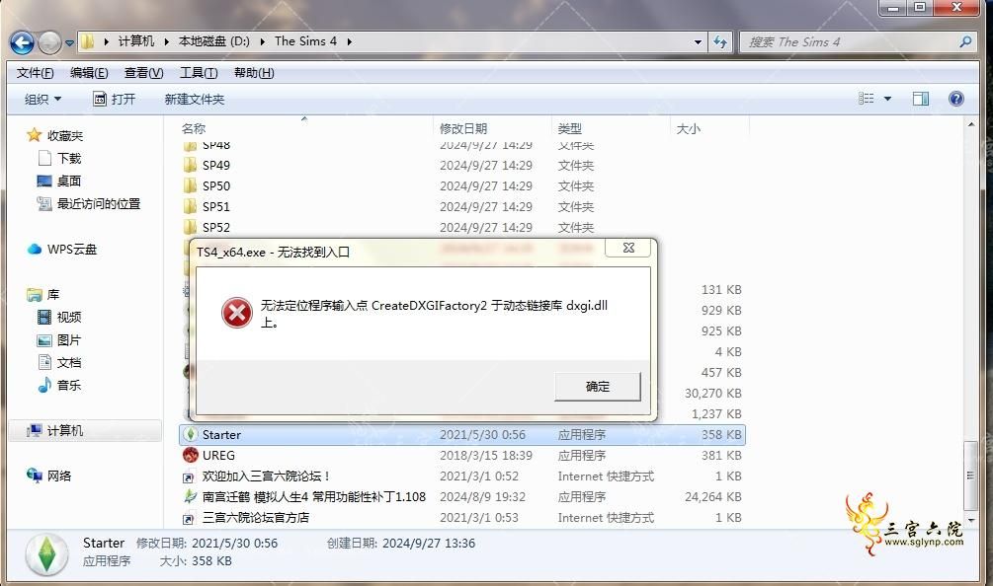Open the 工具(T) menu

pyautogui.click(x=199, y=73)
